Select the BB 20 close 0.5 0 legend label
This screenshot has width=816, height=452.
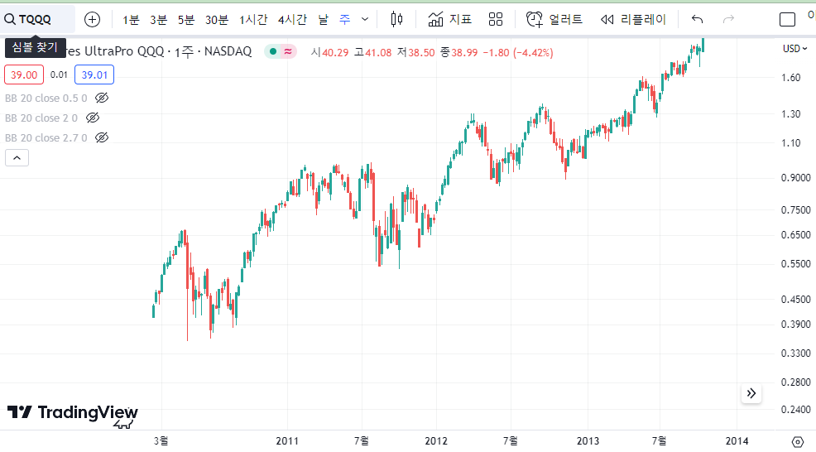point(46,98)
